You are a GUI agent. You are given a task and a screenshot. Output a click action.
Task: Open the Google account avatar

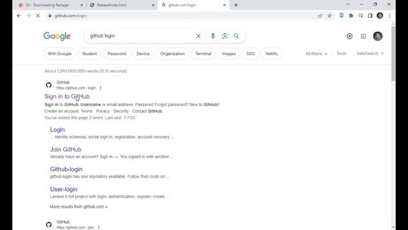[x=377, y=36]
